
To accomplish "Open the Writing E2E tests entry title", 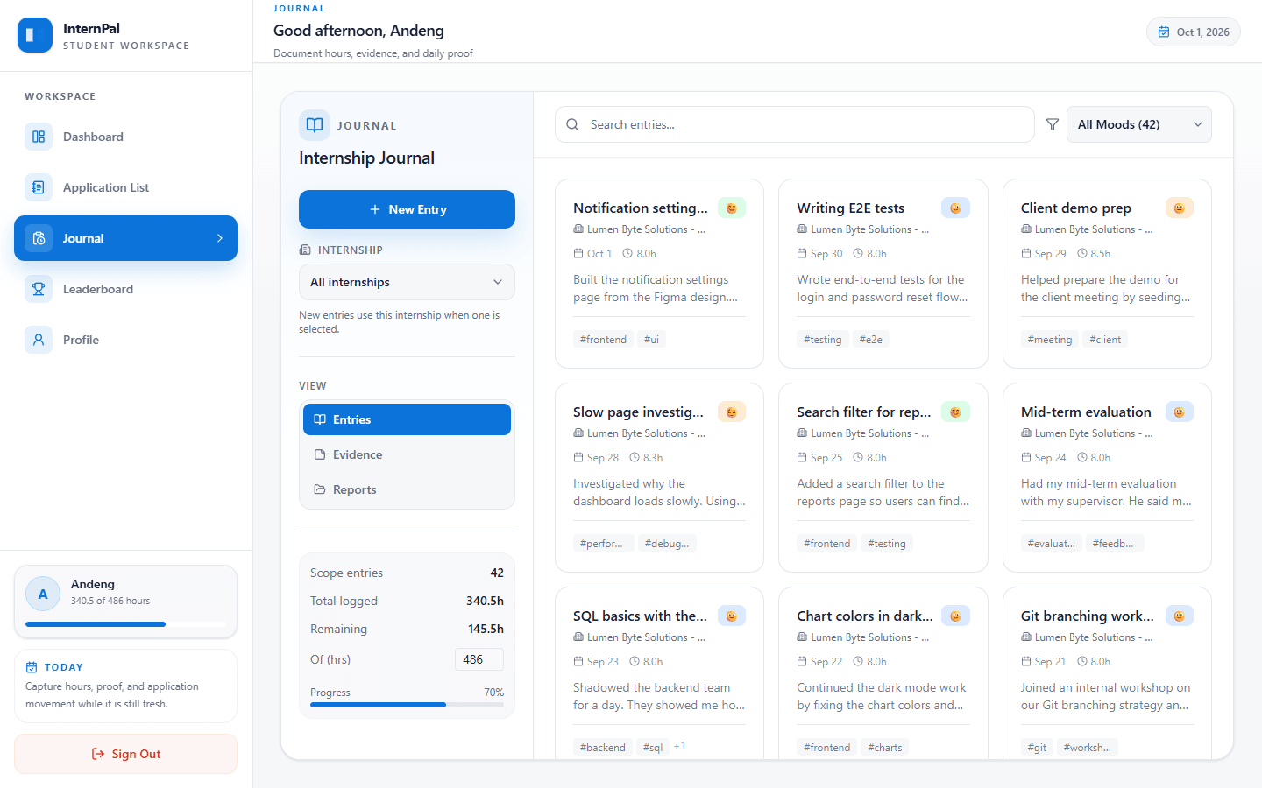I will click(x=850, y=208).
